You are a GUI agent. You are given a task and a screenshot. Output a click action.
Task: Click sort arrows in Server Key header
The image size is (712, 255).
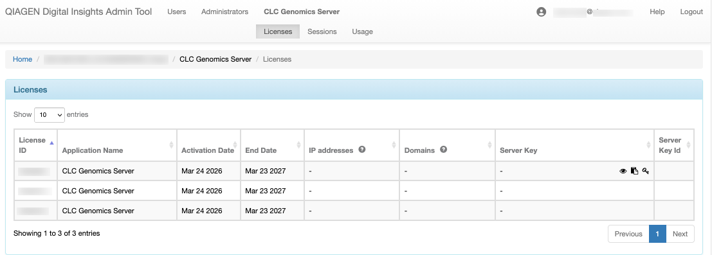tap(648, 145)
